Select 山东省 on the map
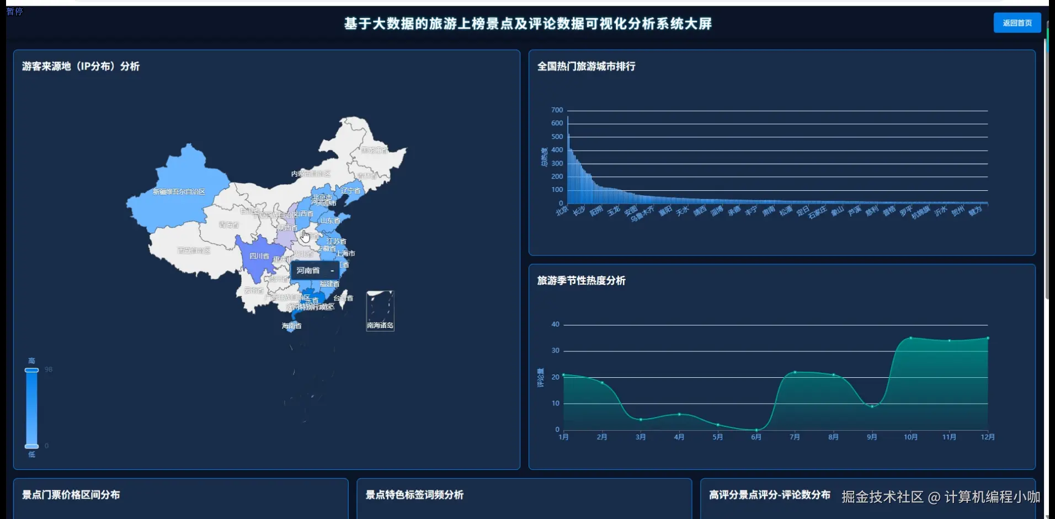 pos(331,221)
